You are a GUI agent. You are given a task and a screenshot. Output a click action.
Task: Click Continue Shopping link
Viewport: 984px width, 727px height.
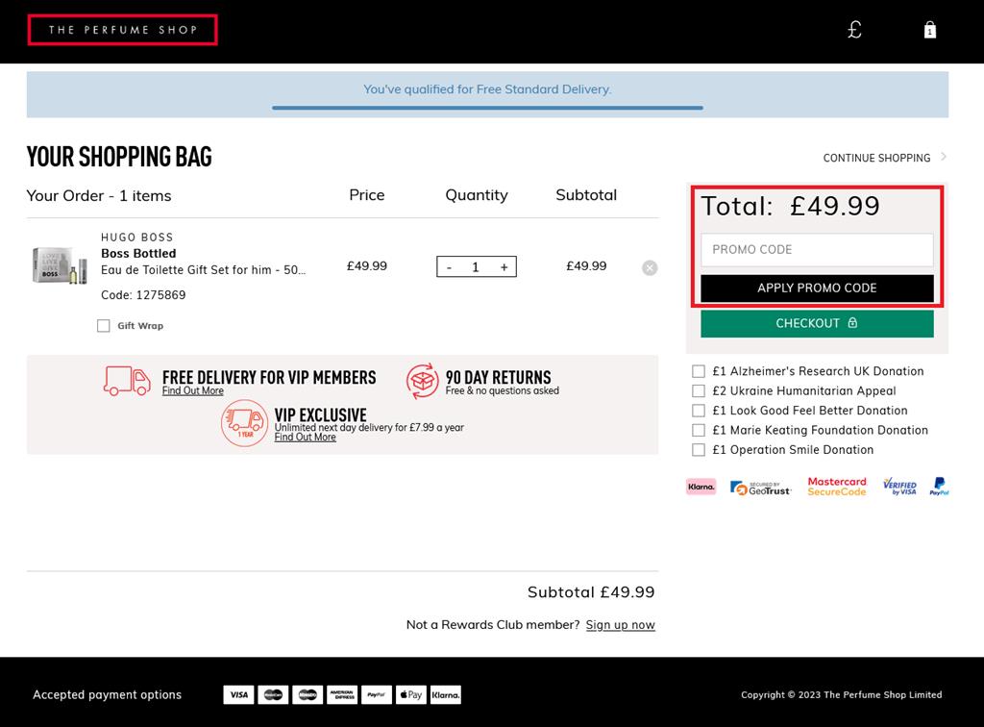pyautogui.click(x=876, y=159)
